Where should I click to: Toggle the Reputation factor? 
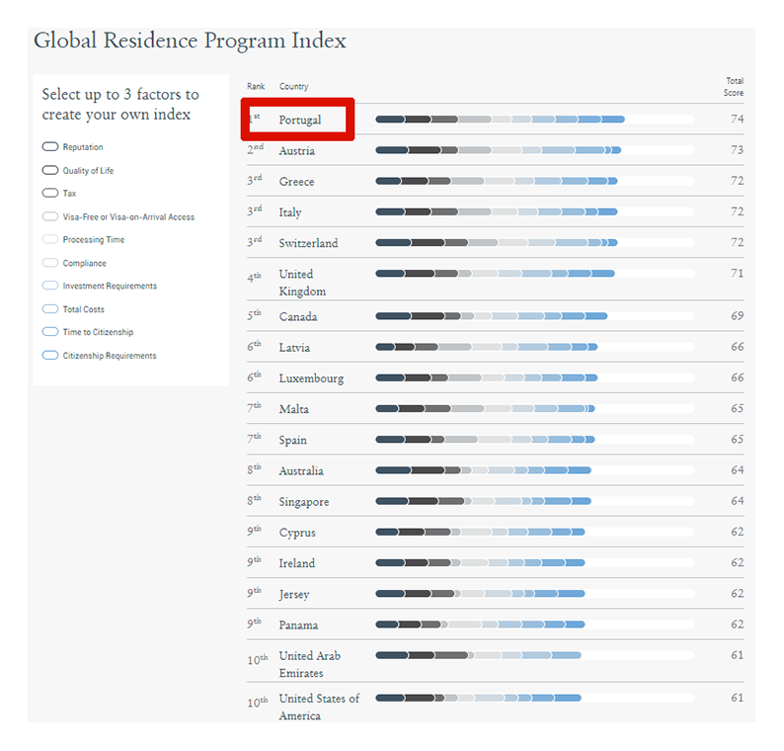point(50,146)
